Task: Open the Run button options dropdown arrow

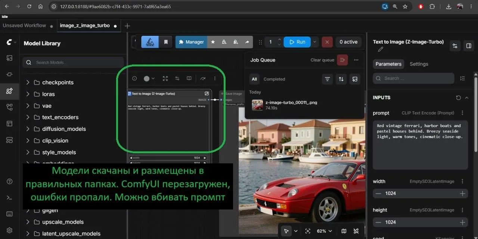Action: (x=315, y=42)
